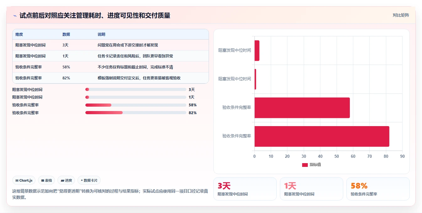Click the 82% cell in the table

coord(66,78)
